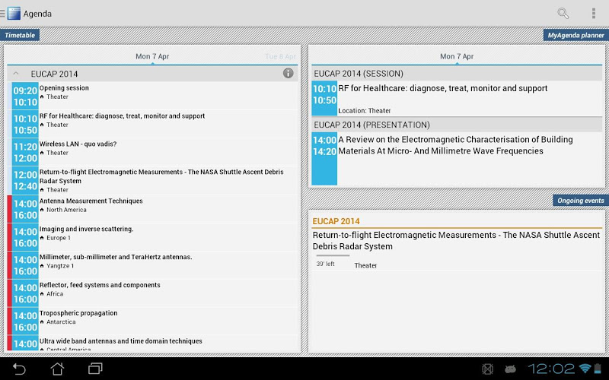Open the search icon in top bar

563,13
